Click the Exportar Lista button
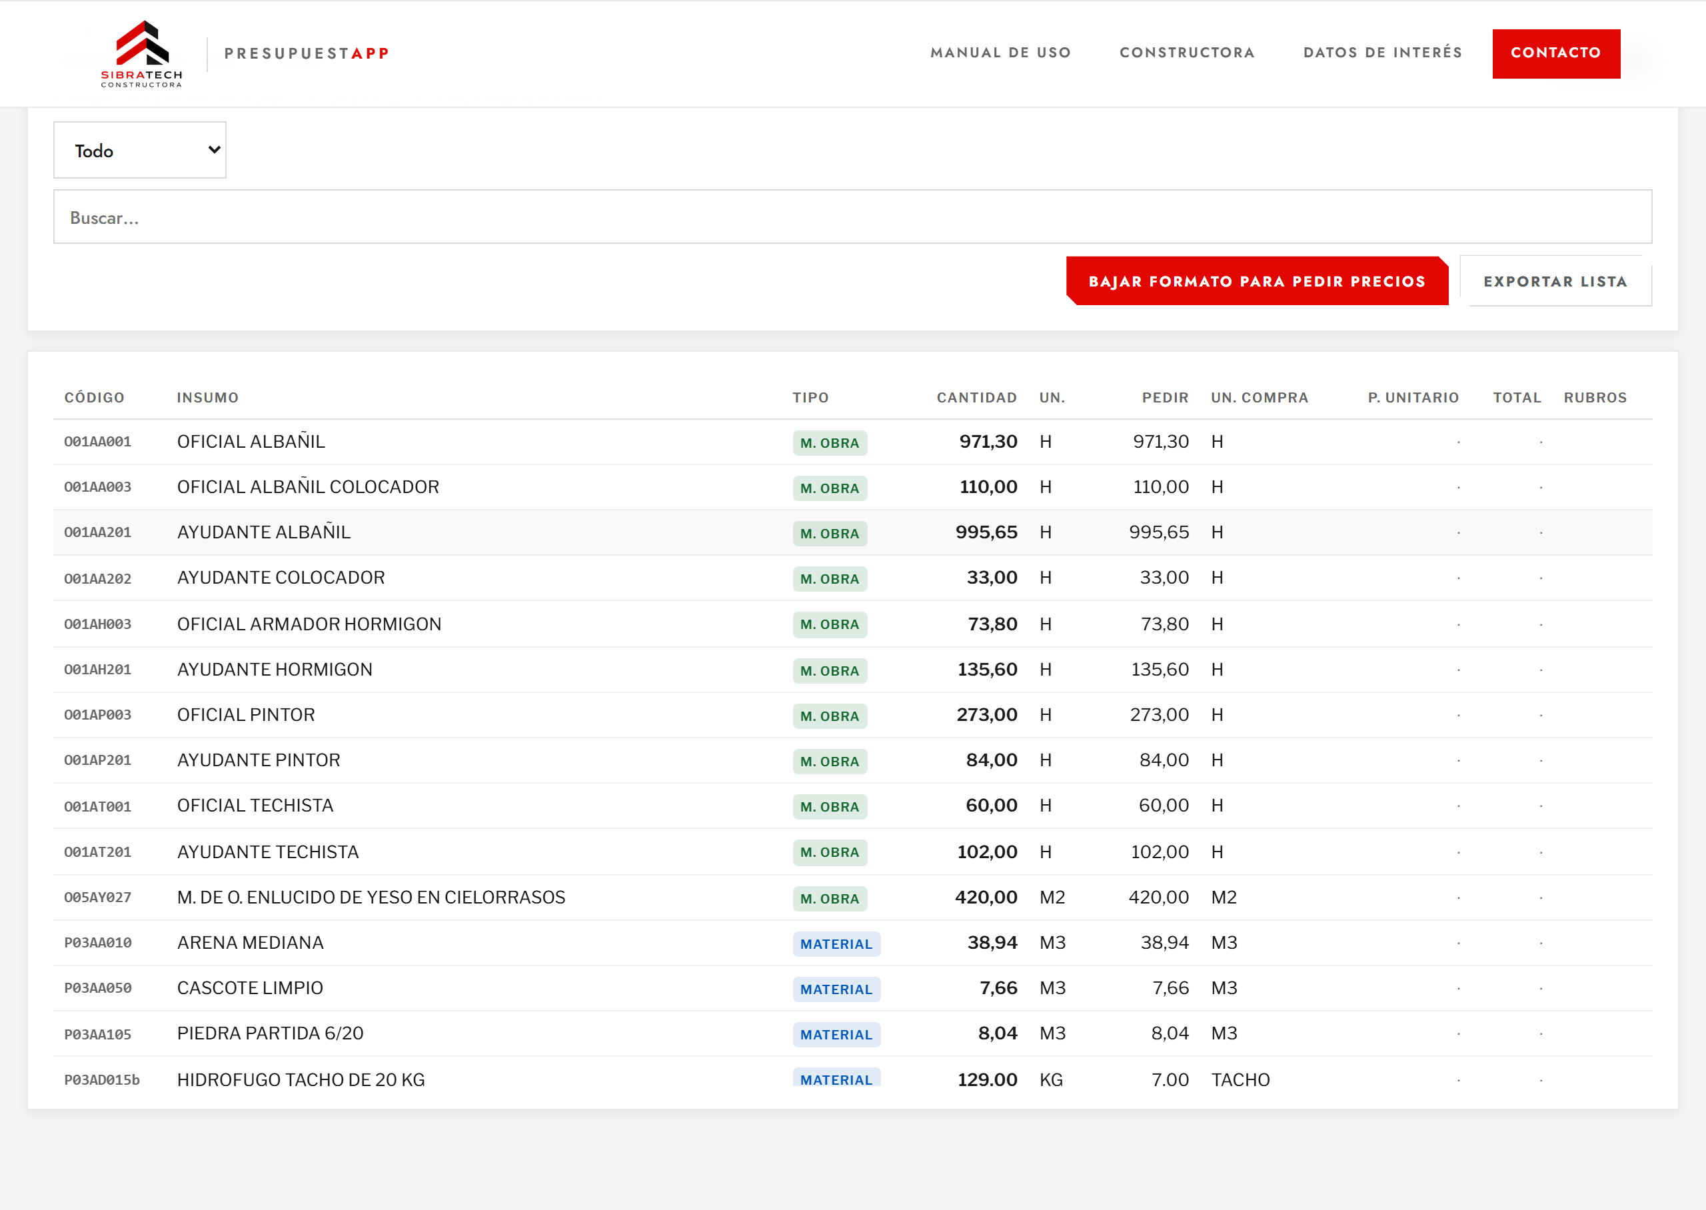The width and height of the screenshot is (1706, 1210). click(x=1555, y=281)
